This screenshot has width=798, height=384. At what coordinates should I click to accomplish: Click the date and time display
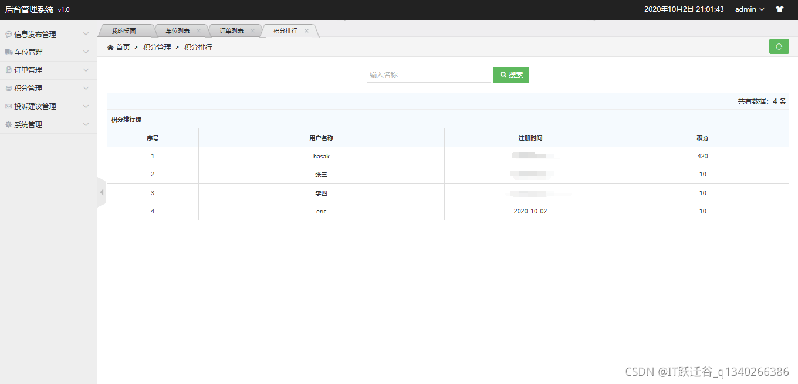[x=684, y=9]
